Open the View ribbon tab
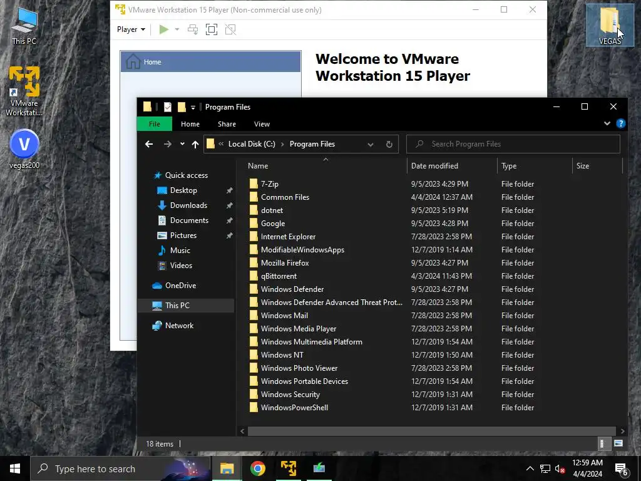The height and width of the screenshot is (481, 641). point(262,124)
